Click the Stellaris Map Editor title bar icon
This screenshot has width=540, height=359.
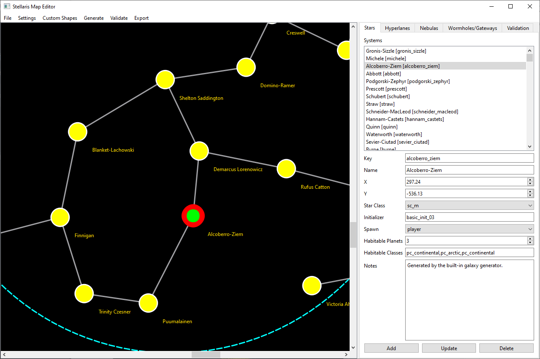point(7,6)
